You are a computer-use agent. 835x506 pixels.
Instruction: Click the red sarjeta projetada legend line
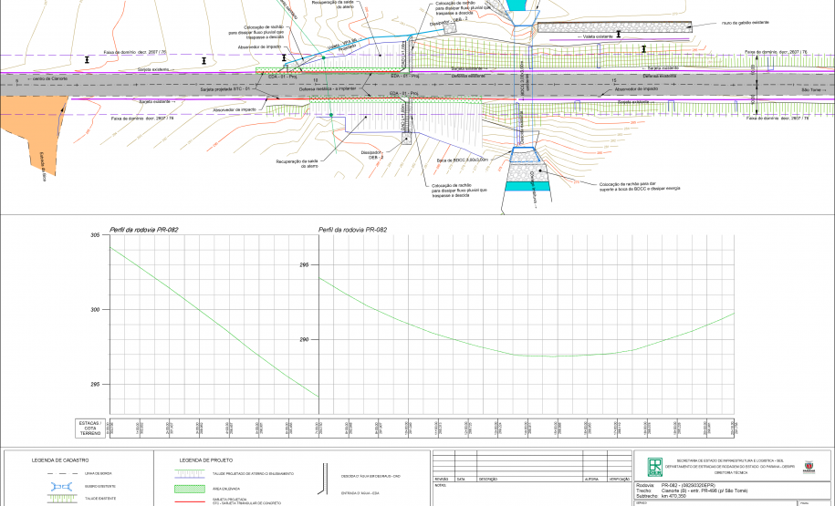tap(190, 501)
